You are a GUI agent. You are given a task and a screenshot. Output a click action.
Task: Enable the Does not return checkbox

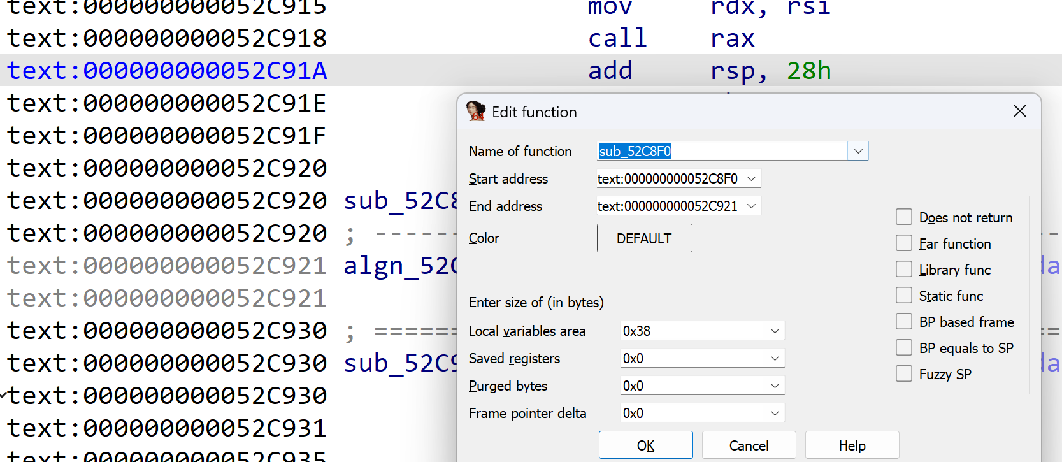[904, 217]
